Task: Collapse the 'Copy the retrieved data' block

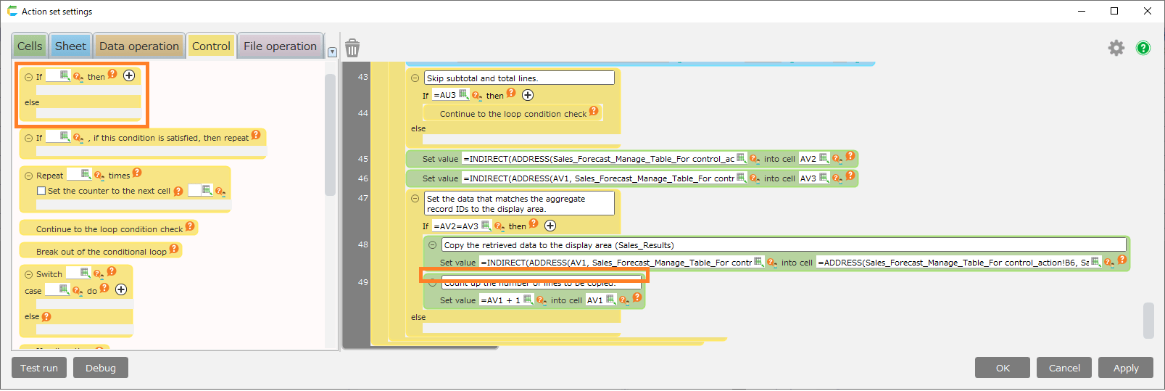Action: click(x=433, y=245)
